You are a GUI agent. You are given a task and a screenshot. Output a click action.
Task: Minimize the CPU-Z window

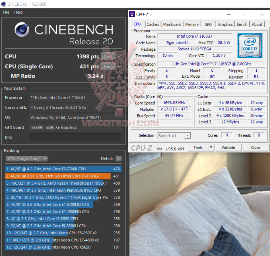[229, 15]
